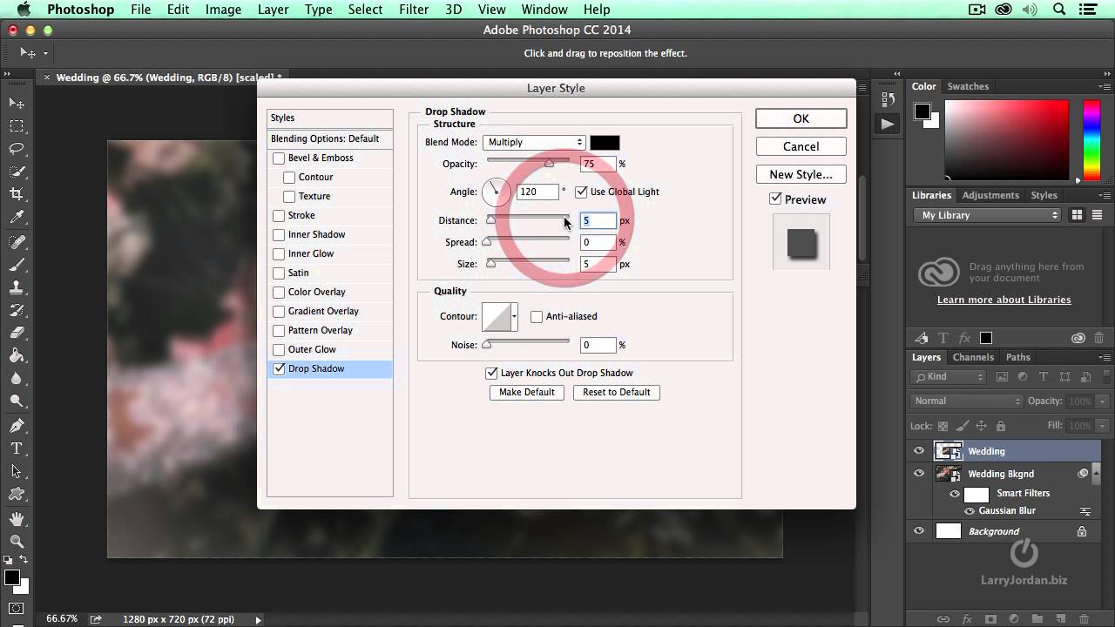Image resolution: width=1115 pixels, height=627 pixels.
Task: Select the Pen tool
Action: (17, 426)
